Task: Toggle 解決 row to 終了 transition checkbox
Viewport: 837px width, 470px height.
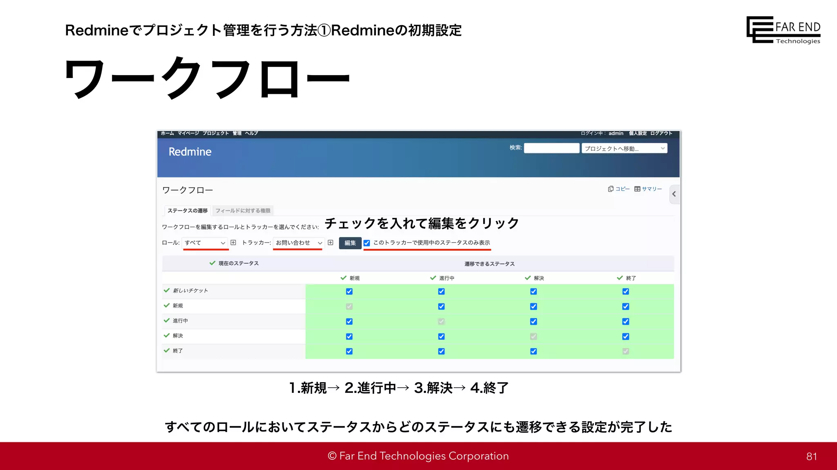Action: (626, 337)
